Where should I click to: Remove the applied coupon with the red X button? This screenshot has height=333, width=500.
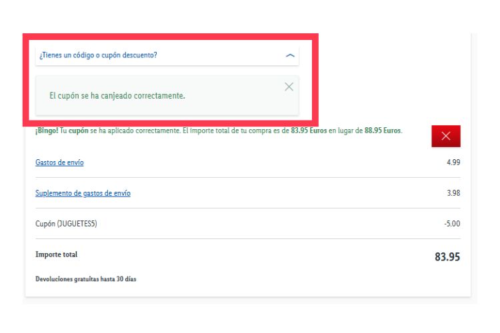[x=445, y=136]
